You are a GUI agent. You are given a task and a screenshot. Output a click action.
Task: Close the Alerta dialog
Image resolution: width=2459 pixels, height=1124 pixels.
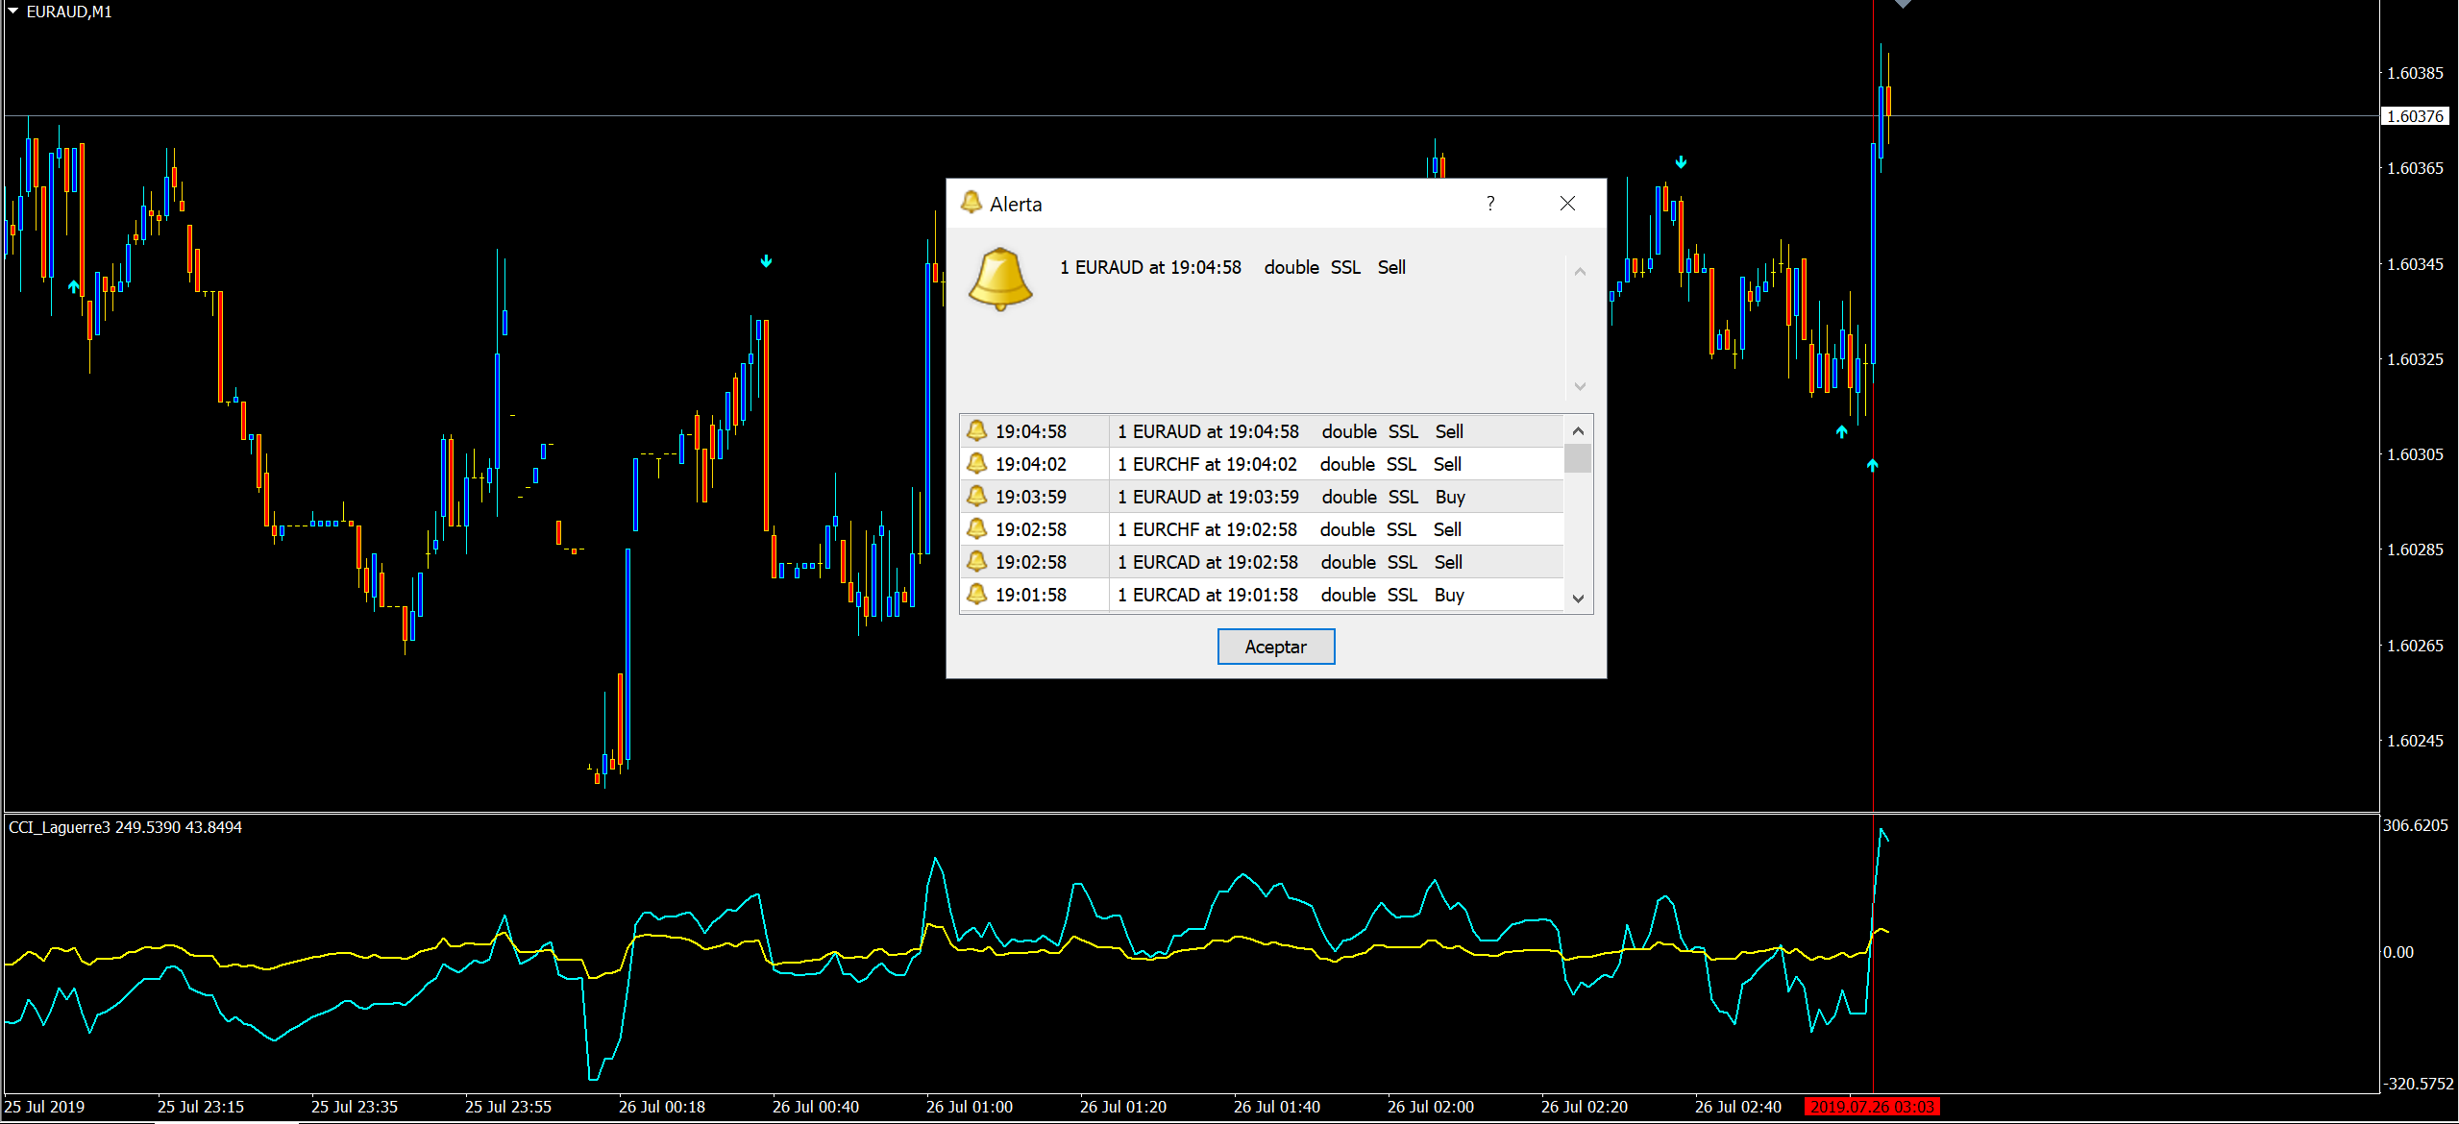[x=1567, y=203]
